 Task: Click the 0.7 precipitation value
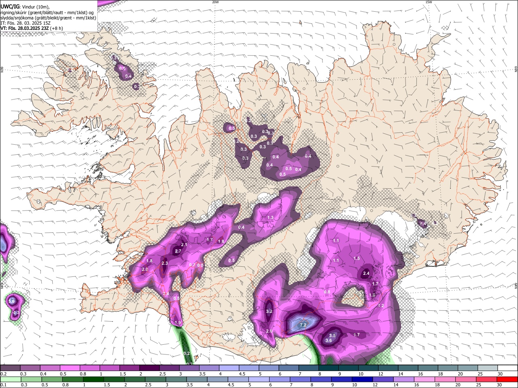click(x=193, y=265)
